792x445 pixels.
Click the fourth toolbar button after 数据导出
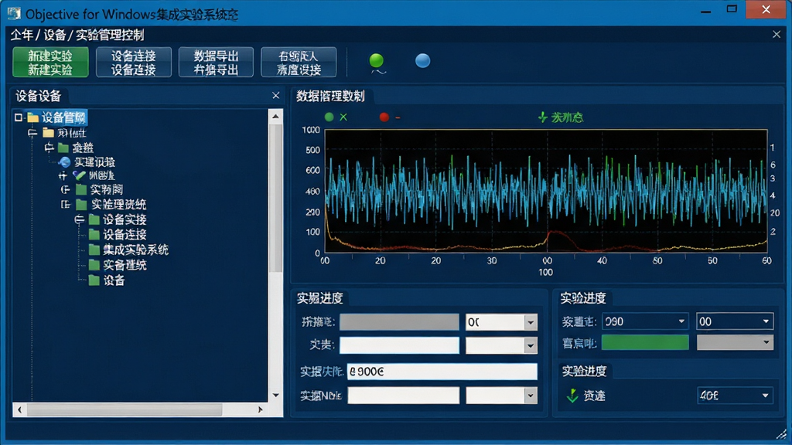pos(299,62)
